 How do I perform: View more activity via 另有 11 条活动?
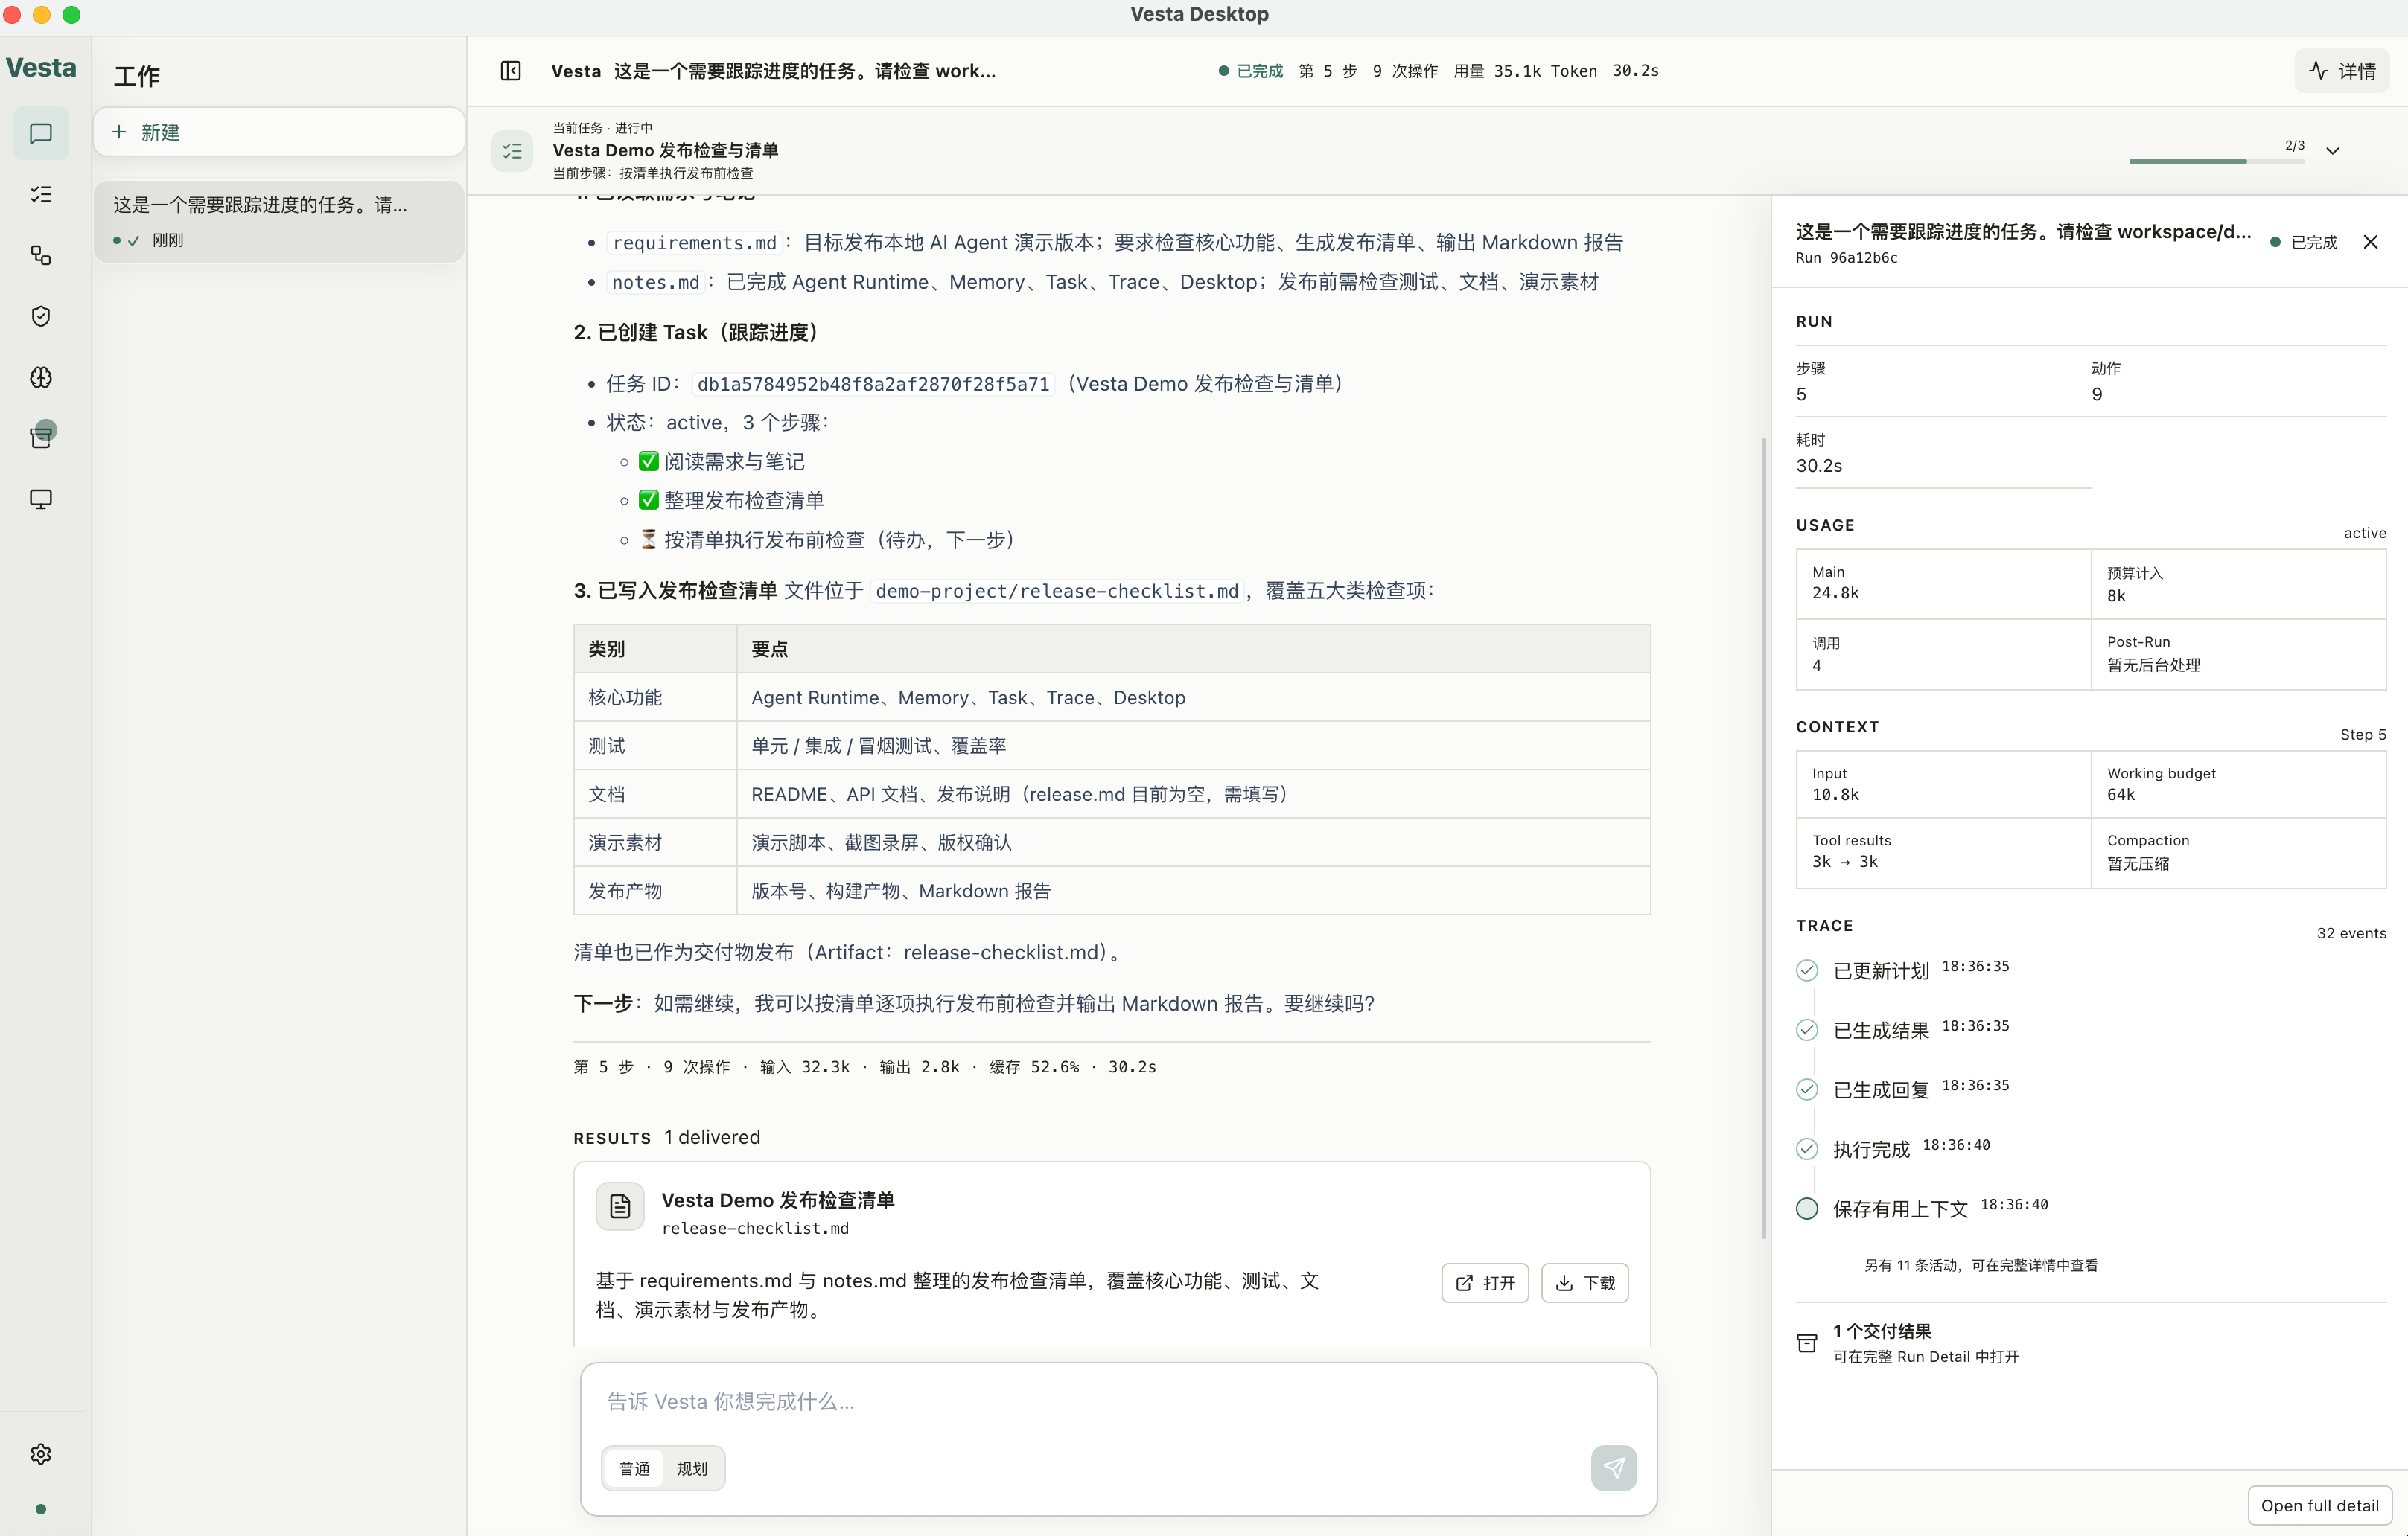(1981, 1265)
